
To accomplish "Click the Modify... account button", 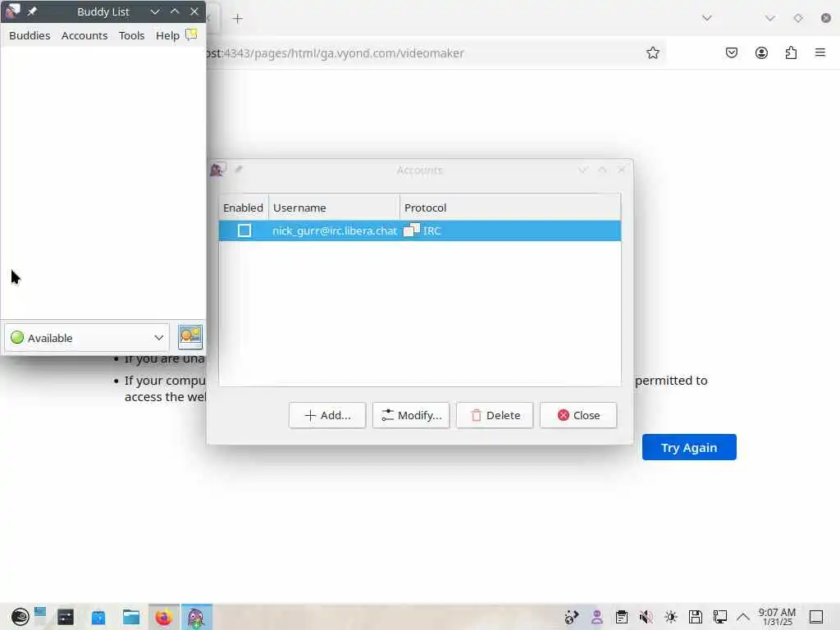I will tap(411, 415).
